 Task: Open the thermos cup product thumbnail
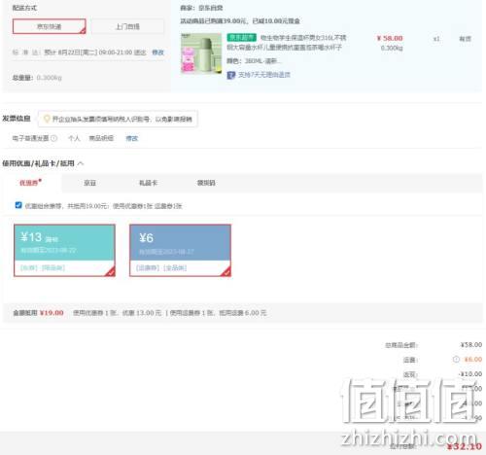(x=201, y=53)
